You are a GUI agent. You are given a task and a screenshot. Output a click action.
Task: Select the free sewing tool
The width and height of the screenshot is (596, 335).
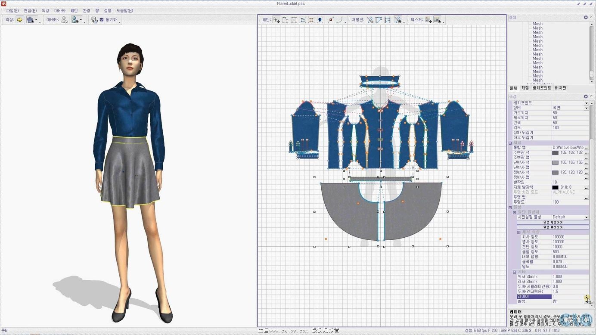point(387,19)
